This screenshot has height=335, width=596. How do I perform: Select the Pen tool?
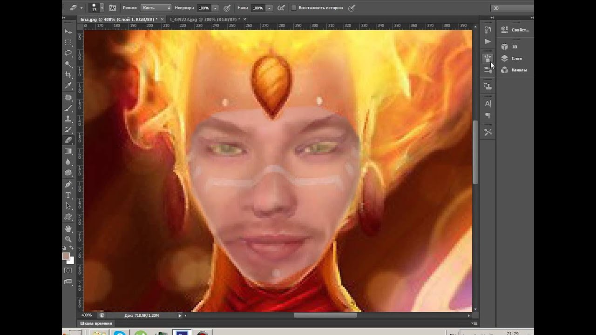tap(68, 184)
